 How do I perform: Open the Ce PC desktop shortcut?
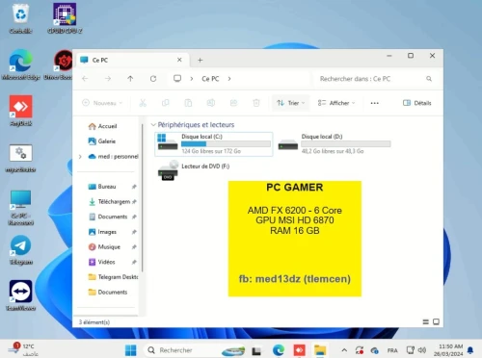click(x=20, y=207)
